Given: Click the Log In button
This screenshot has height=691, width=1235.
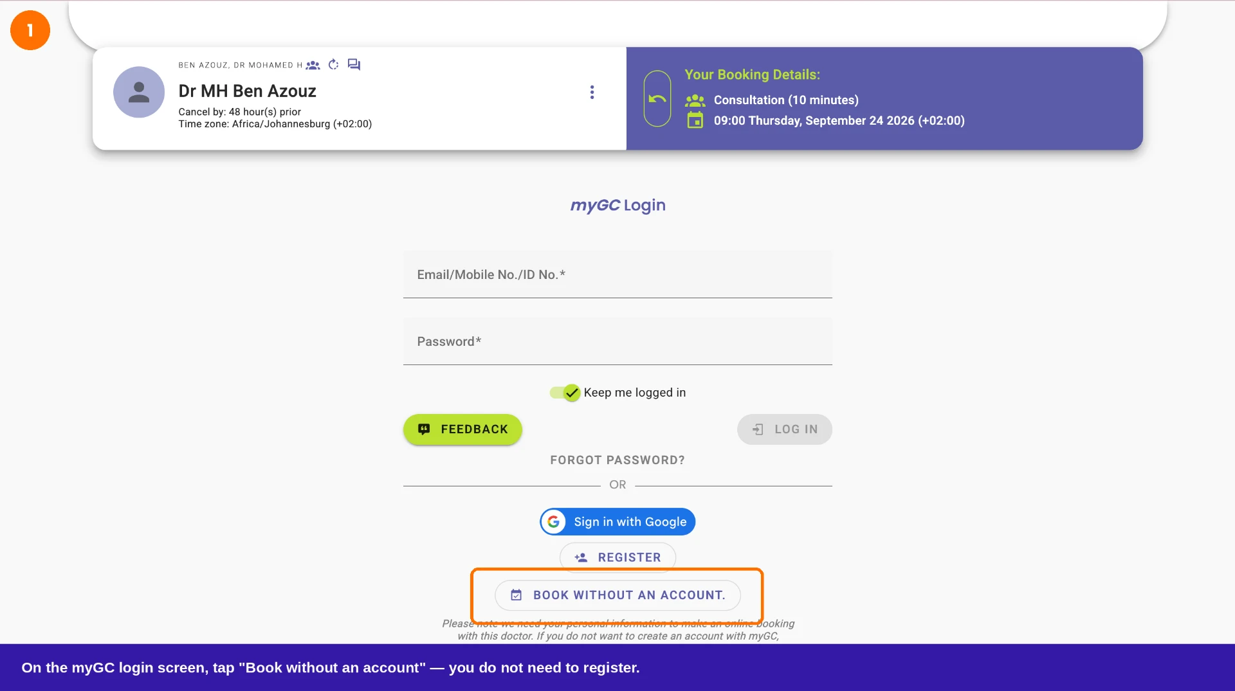Looking at the screenshot, I should click(x=785, y=429).
